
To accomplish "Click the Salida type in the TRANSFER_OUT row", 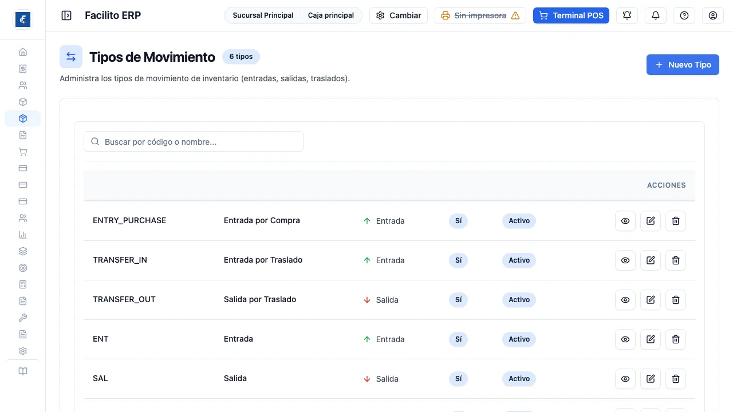I will (381, 300).
